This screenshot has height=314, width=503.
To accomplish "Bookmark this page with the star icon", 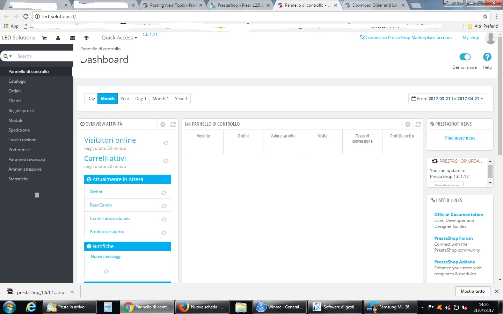I will click(485, 16).
